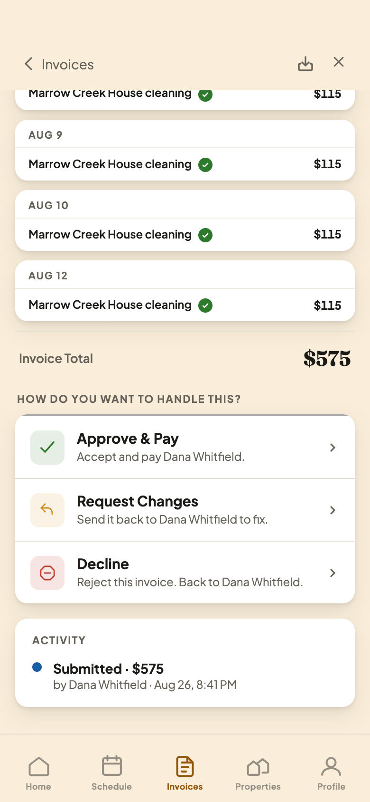The height and width of the screenshot is (802, 370).
Task: Select the Invoices tab in bottom bar
Action: [185, 773]
